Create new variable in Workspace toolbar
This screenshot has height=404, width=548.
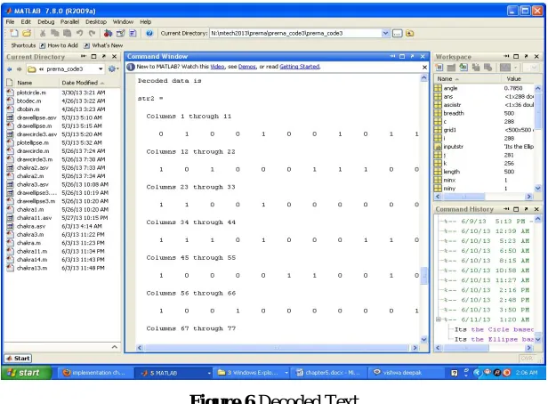pos(439,67)
